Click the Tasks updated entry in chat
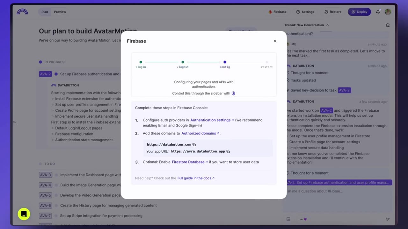Viewport: 408px width, 229px height. coord(303,80)
